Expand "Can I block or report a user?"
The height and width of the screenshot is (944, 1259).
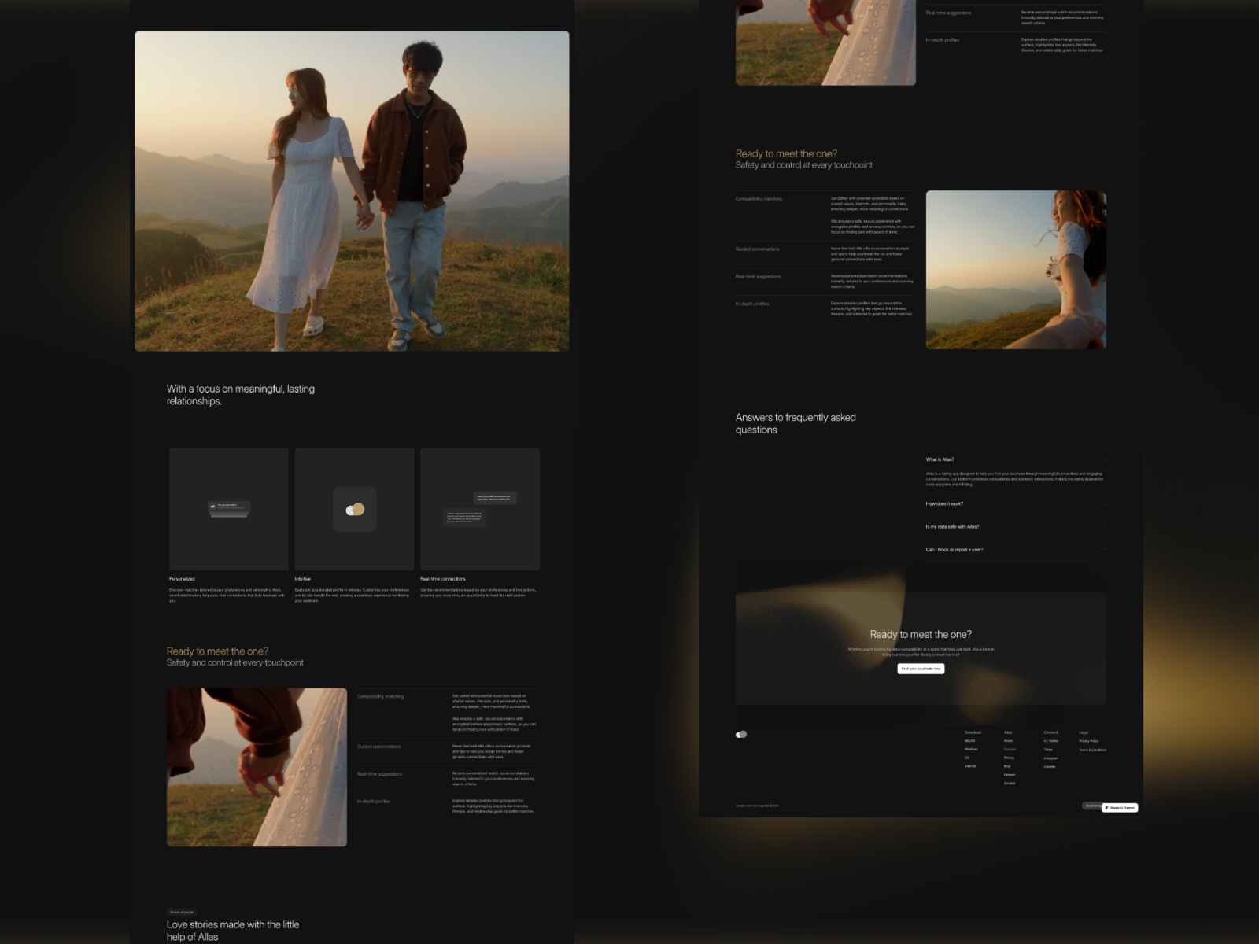coord(1015,550)
